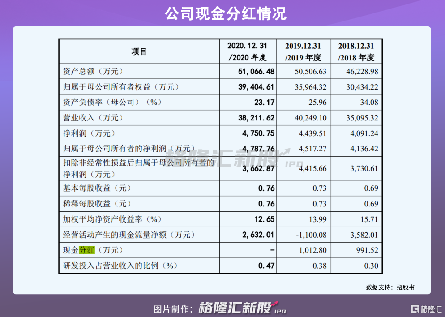
Task: Click the value 35,095.32
Action: click(362, 118)
